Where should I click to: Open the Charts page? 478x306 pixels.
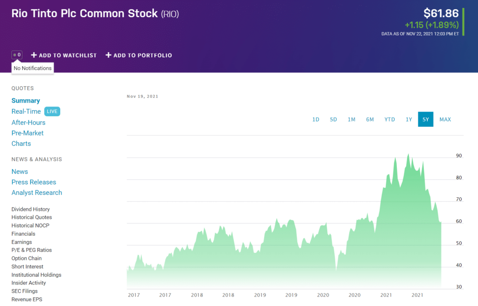[21, 144]
